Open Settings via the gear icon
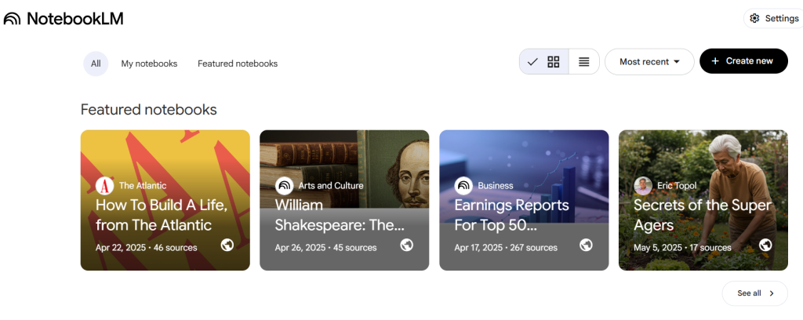Viewport: 803px width, 320px height. pos(754,19)
